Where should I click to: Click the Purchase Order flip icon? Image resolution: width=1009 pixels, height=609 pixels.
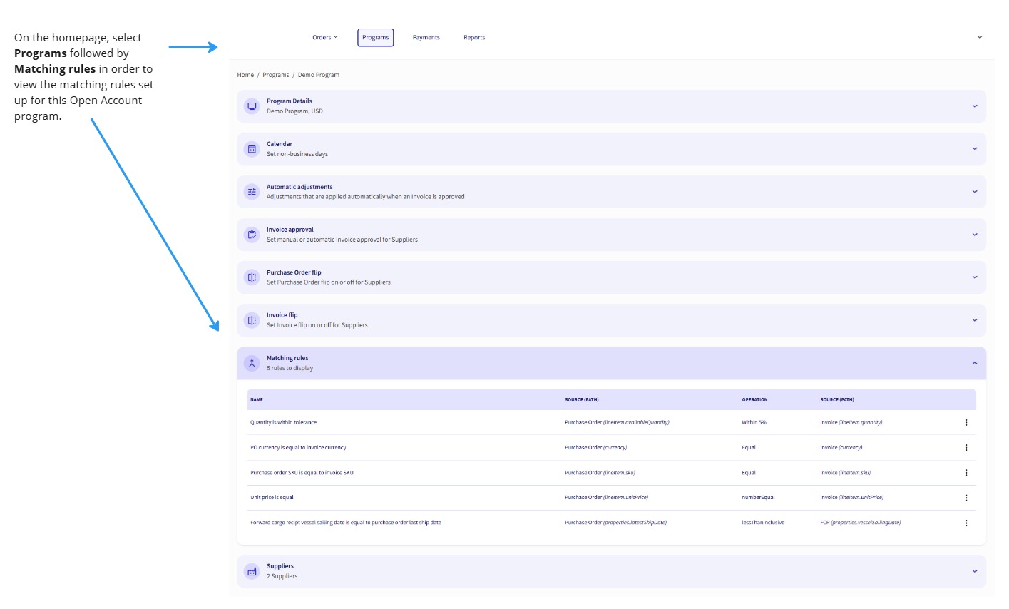pyautogui.click(x=251, y=277)
